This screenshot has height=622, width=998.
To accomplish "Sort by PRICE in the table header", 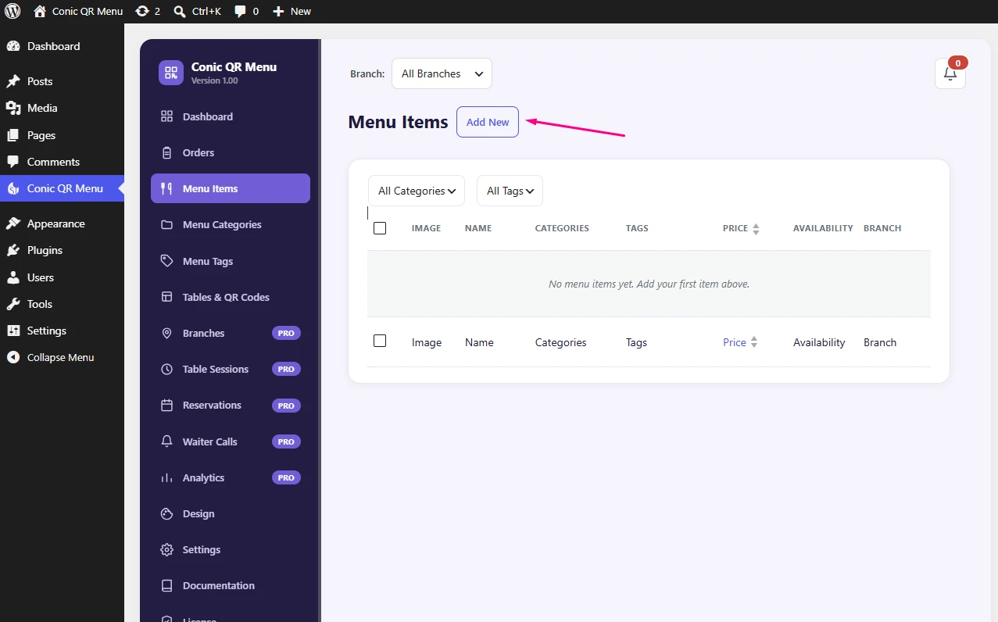I will pyautogui.click(x=741, y=228).
